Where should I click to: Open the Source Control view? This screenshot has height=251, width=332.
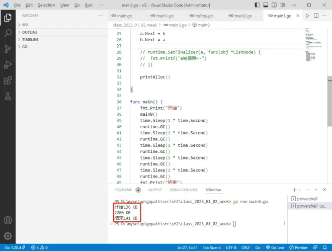coord(8,49)
